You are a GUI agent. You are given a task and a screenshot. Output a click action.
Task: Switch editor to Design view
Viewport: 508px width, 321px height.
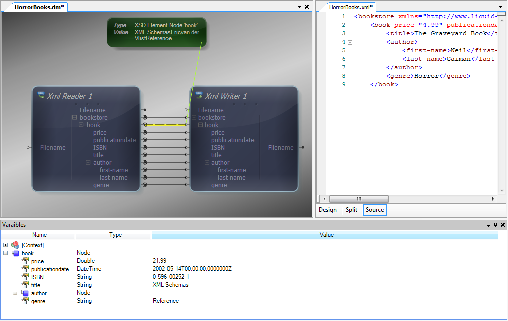pos(328,210)
